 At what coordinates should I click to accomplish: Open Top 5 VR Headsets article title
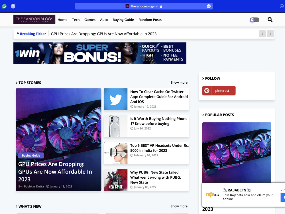[159, 148]
